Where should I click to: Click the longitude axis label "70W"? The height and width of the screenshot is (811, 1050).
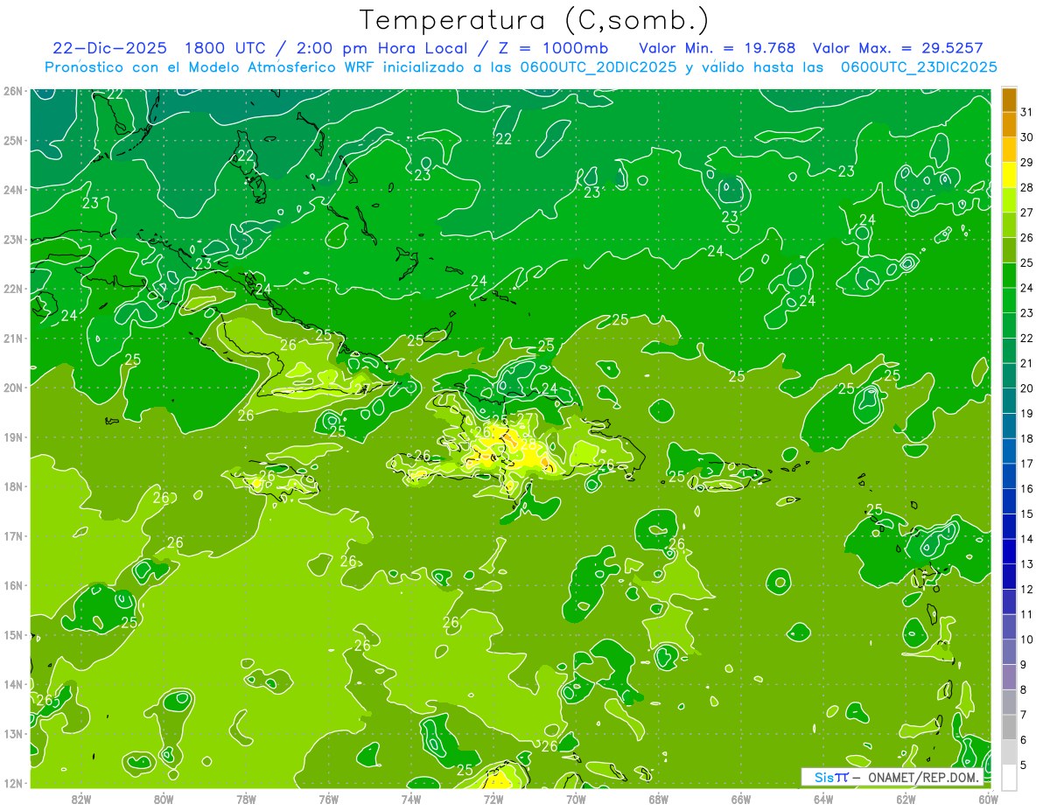coord(576,799)
